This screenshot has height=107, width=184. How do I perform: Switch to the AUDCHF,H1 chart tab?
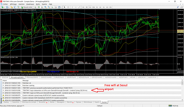pos(152,77)
